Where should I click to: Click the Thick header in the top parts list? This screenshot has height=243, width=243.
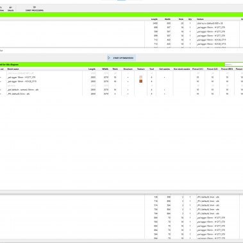[181, 19]
